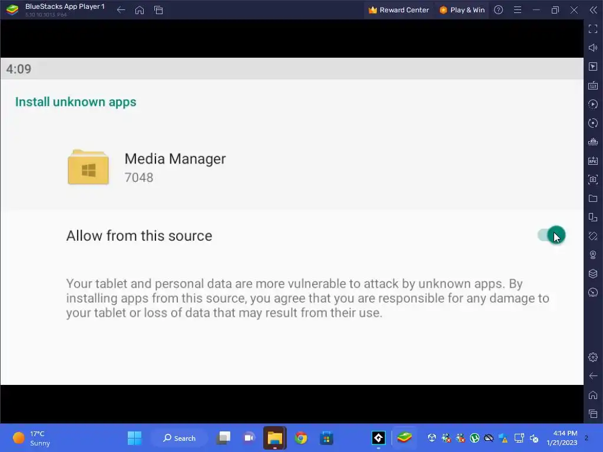Click the taskbar Search box
The width and height of the screenshot is (603, 452).
click(x=180, y=438)
